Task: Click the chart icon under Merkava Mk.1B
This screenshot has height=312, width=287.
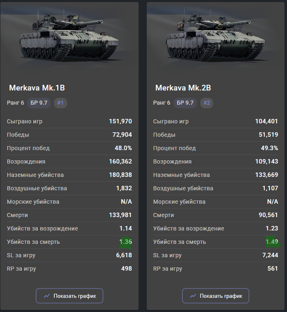Action: pos(47,296)
